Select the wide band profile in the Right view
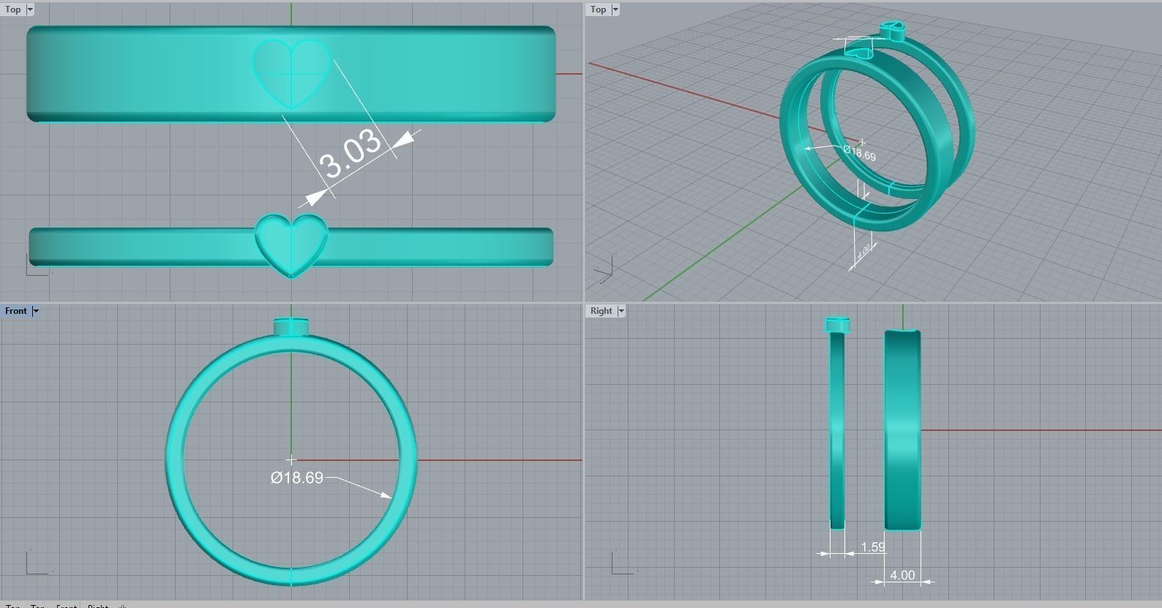 click(902, 429)
